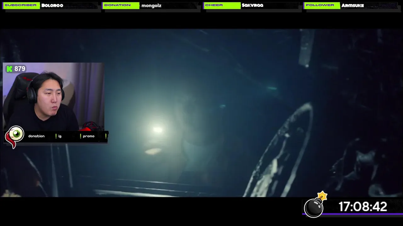Screen dimensions: 403x226
Task: Click the donation command under webcam
Action: pos(37,136)
